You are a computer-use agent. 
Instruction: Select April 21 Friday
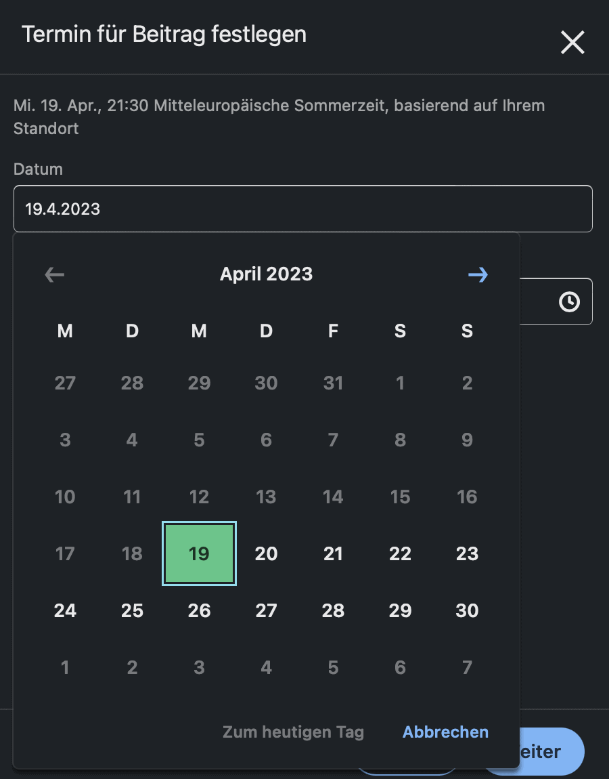333,553
